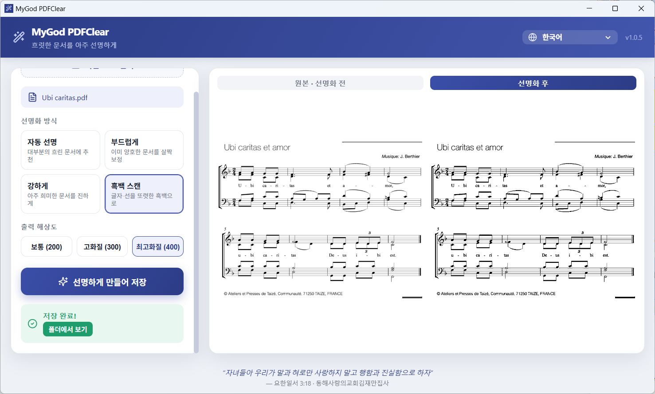This screenshot has height=394, width=655.
Task: Click the sharpened score preview image
Action: [533, 220]
